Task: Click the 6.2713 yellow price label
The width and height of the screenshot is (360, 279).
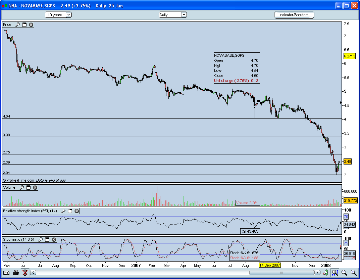Action: [x=350, y=56]
